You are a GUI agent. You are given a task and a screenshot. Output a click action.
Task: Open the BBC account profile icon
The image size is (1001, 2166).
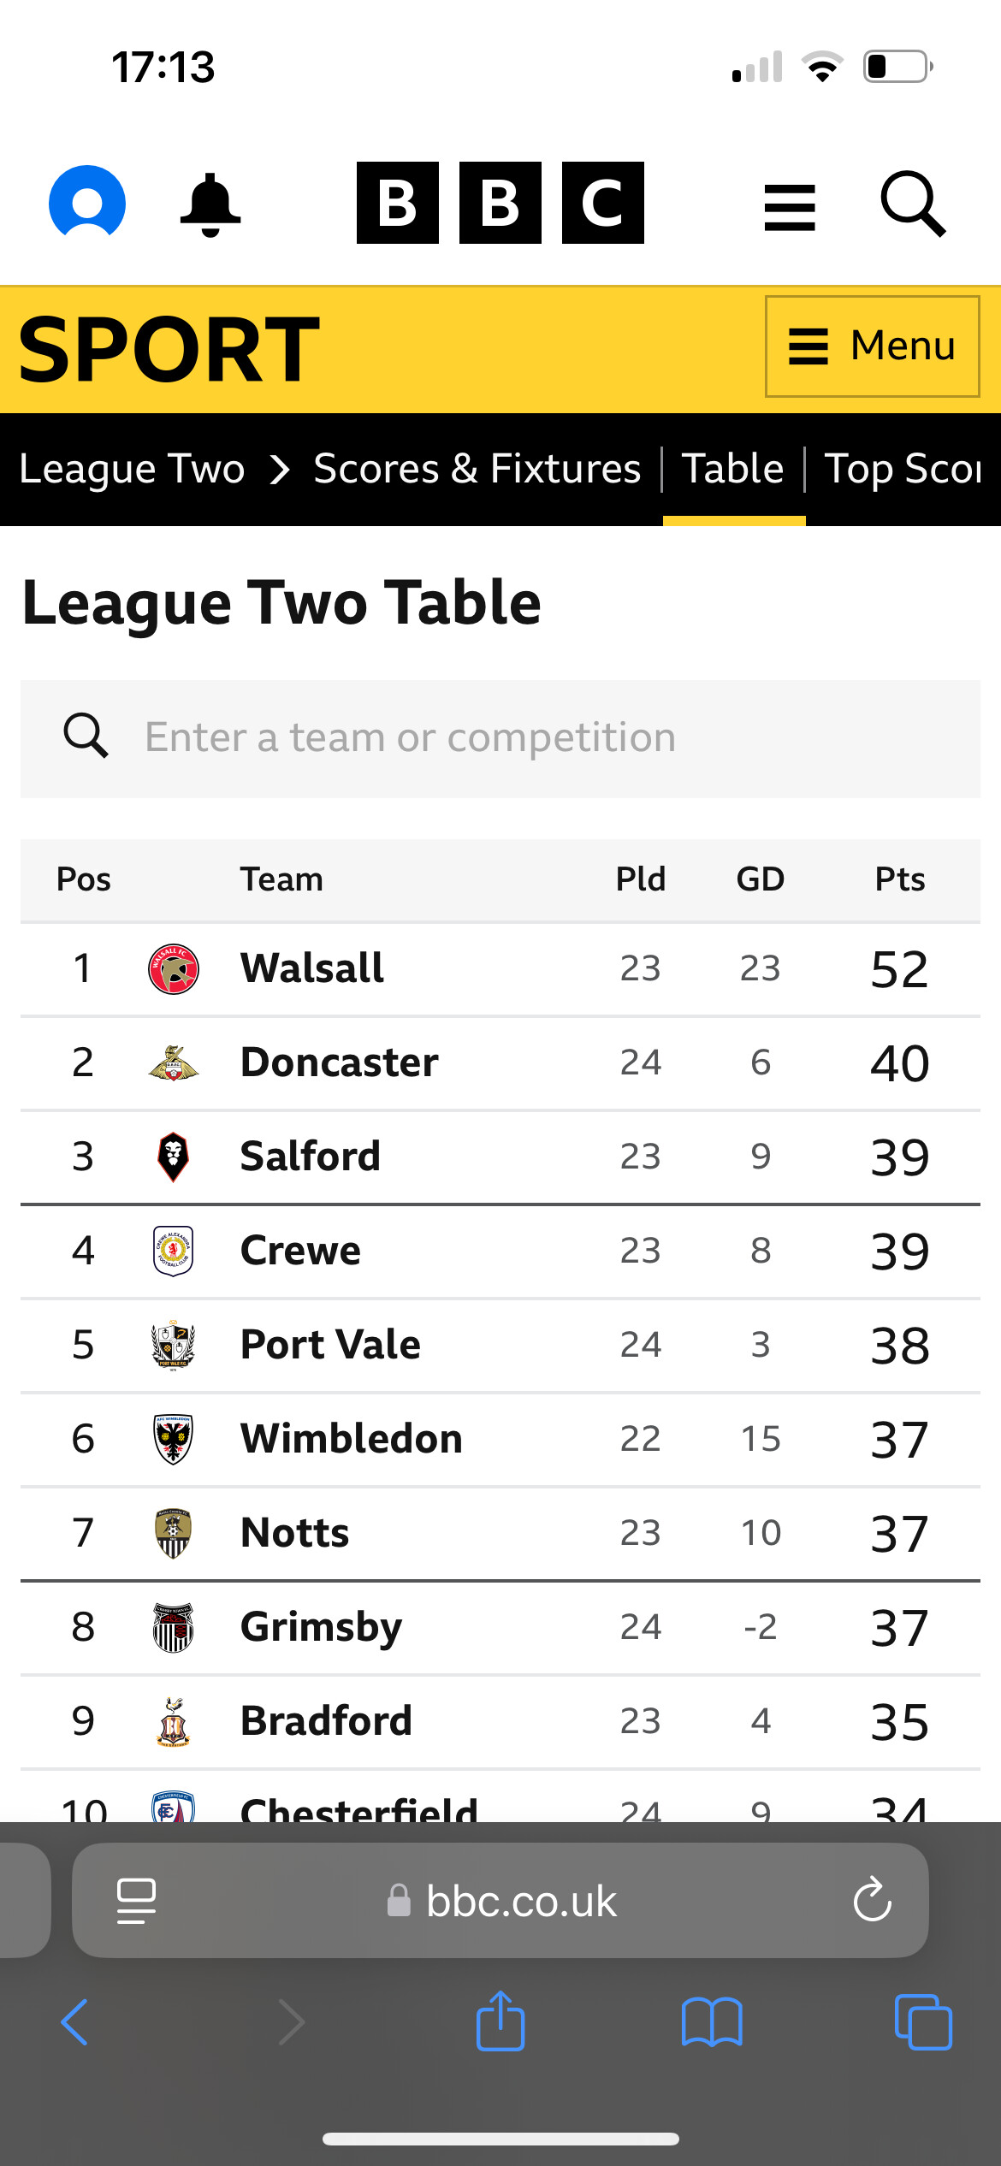pos(87,203)
